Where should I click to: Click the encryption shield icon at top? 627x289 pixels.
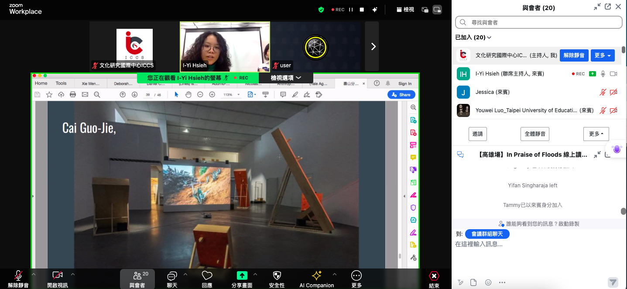coord(321,10)
